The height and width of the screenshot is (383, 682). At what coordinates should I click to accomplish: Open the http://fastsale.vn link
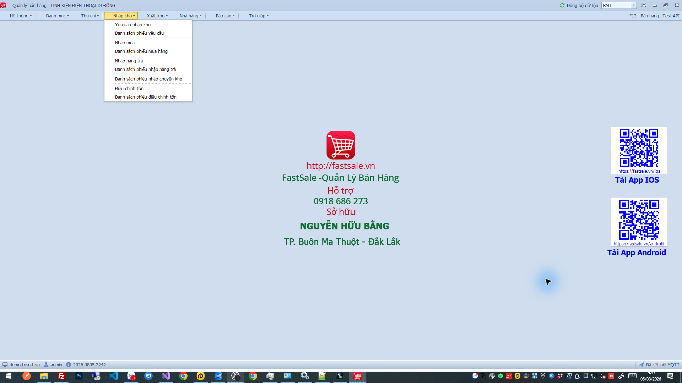[x=341, y=166]
